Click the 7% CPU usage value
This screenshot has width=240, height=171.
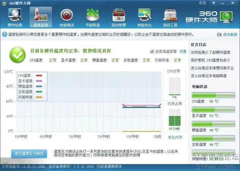pyautogui.click(x=174, y=97)
